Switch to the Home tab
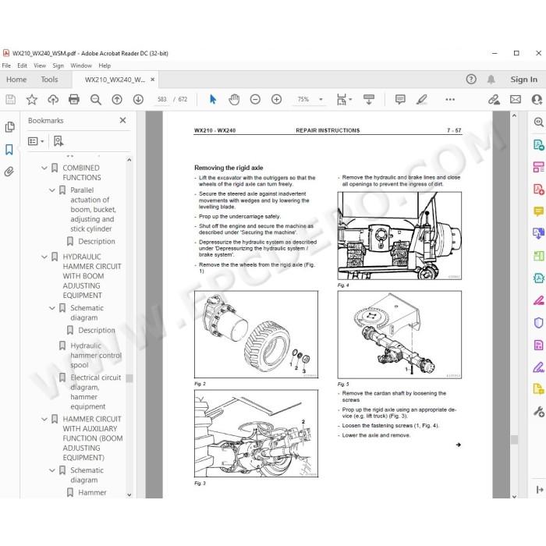Image resolution: width=546 pixels, height=546 pixels. tap(16, 80)
